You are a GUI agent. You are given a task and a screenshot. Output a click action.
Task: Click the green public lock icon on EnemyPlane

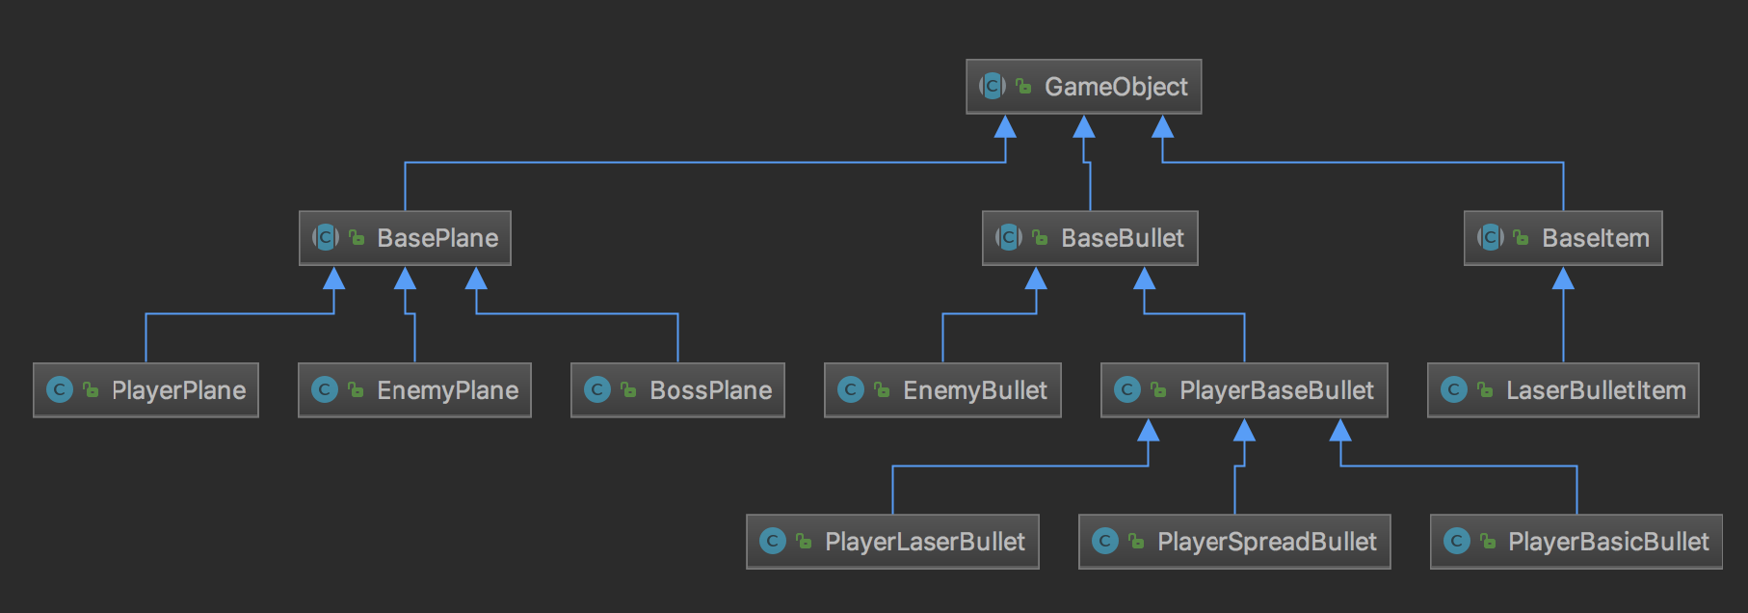pyautogui.click(x=356, y=389)
